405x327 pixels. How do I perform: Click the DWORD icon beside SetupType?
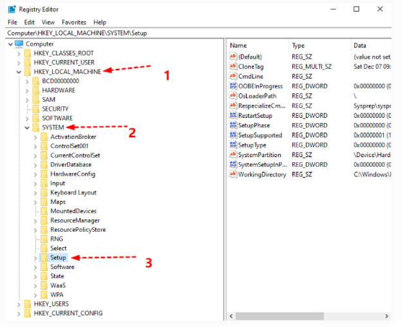pos(233,145)
